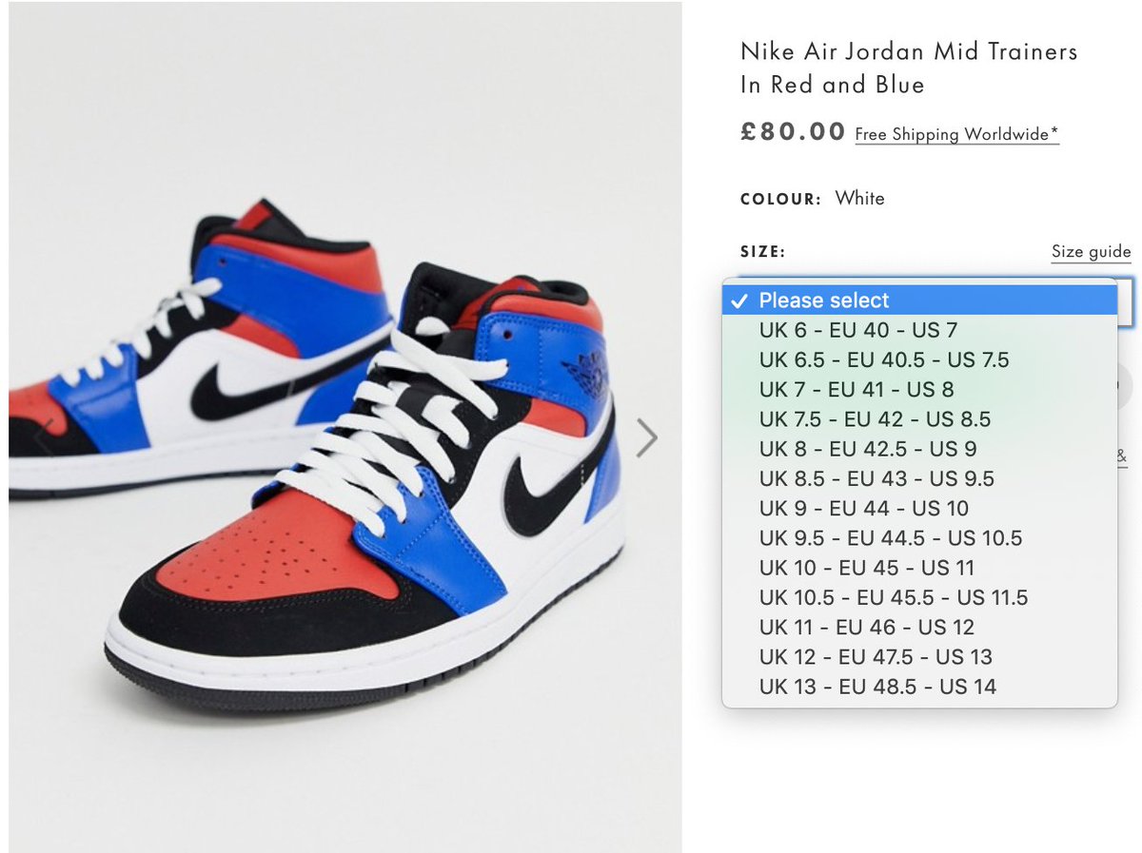Choose size UK 6 - EU 40

pos(919,330)
